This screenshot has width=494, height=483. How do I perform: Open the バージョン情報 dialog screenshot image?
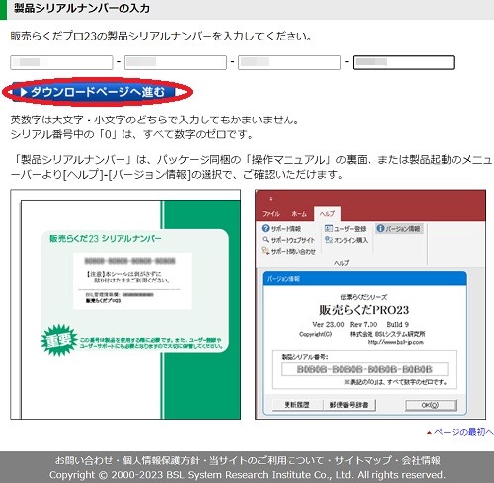click(370, 304)
